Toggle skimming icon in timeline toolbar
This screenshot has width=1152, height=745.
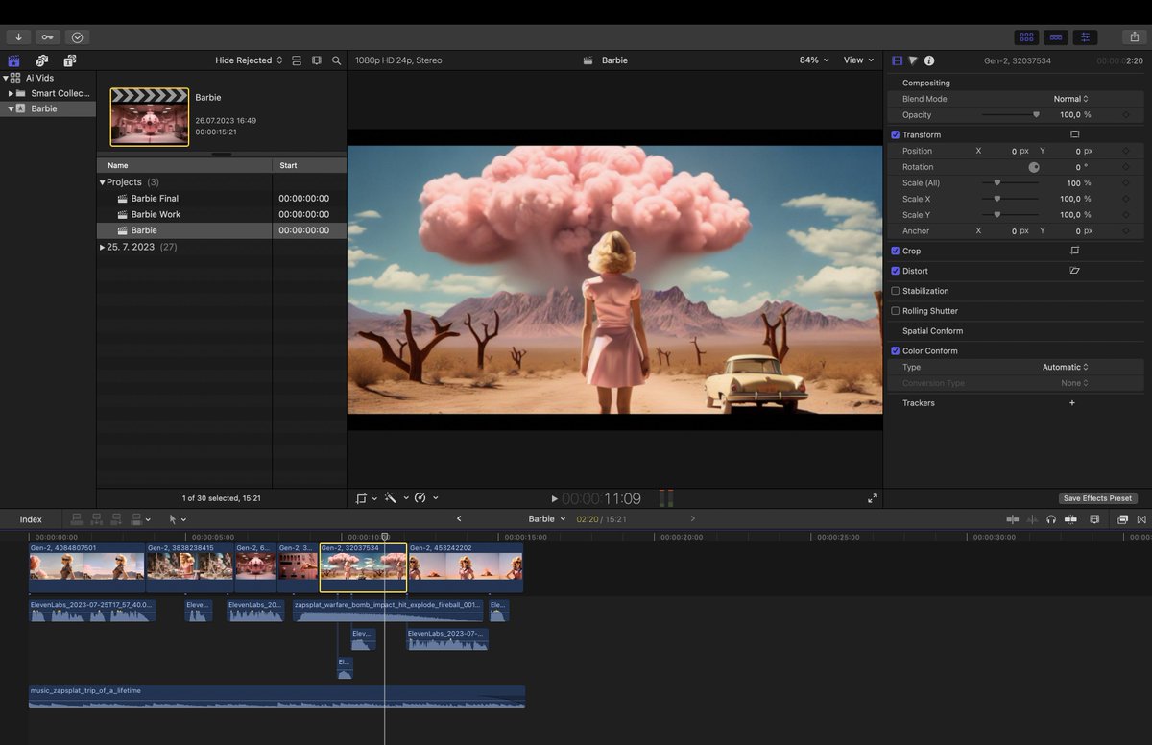[1012, 519]
